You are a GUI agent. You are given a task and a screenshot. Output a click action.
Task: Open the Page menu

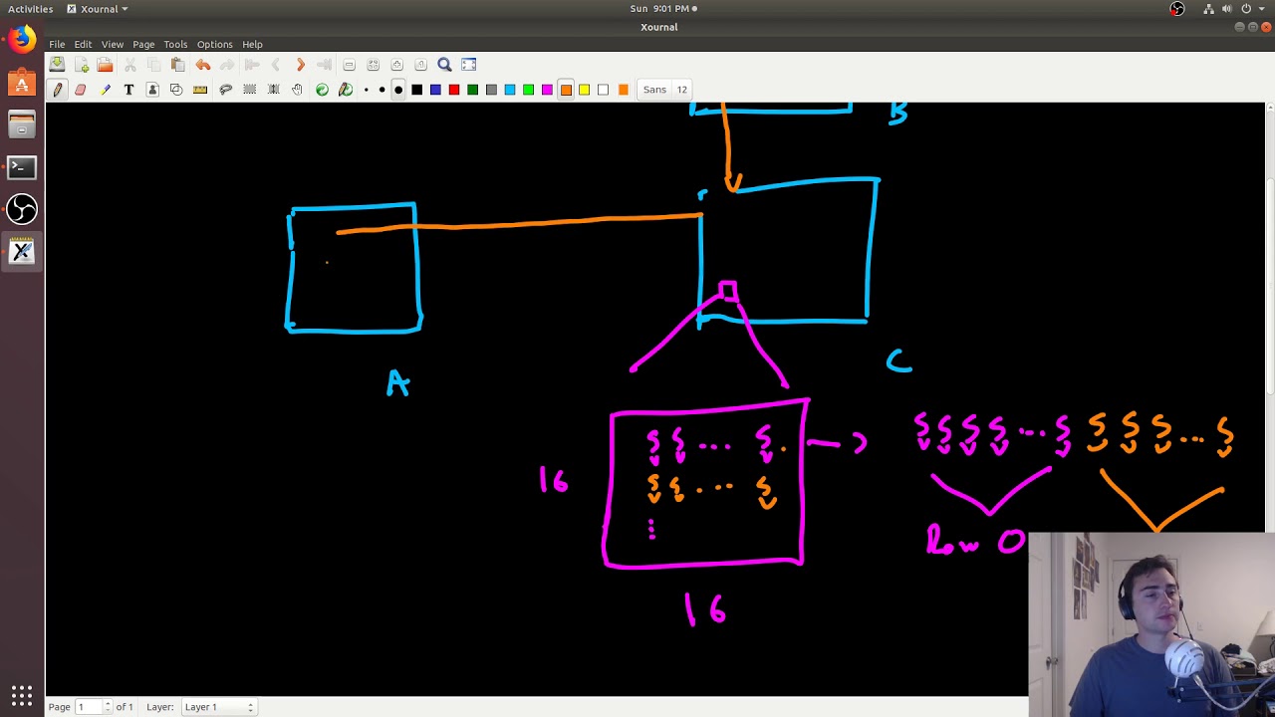point(143,44)
